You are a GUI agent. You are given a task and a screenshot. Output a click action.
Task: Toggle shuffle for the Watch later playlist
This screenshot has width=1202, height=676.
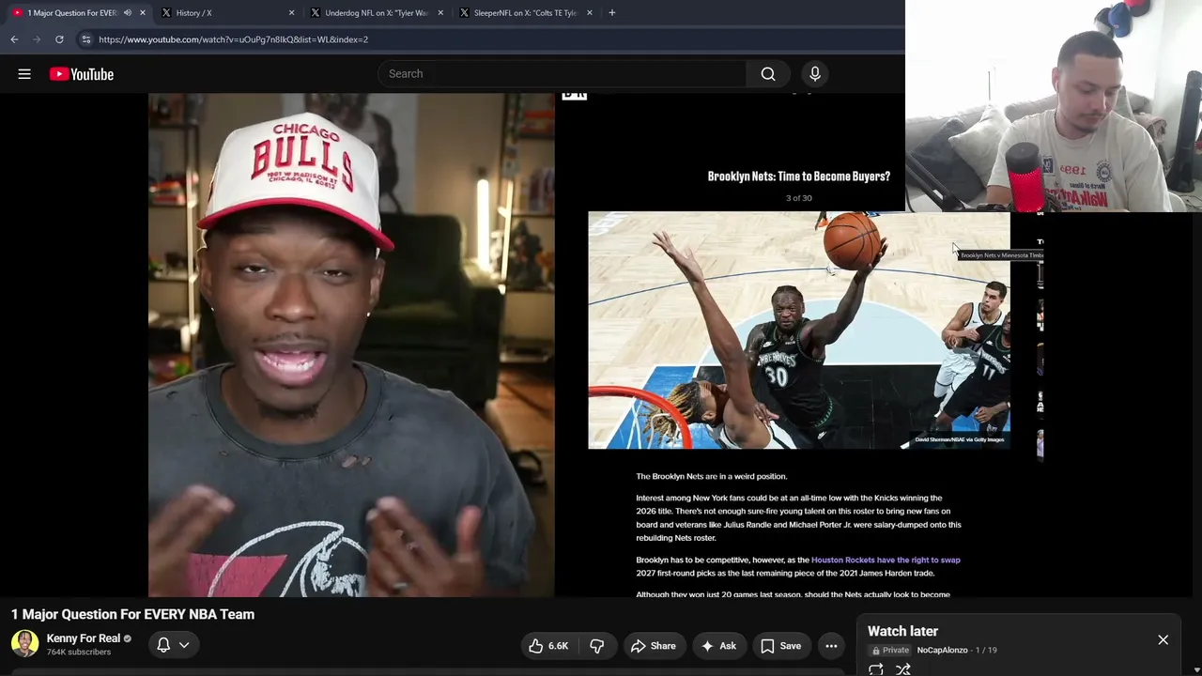pos(903,669)
